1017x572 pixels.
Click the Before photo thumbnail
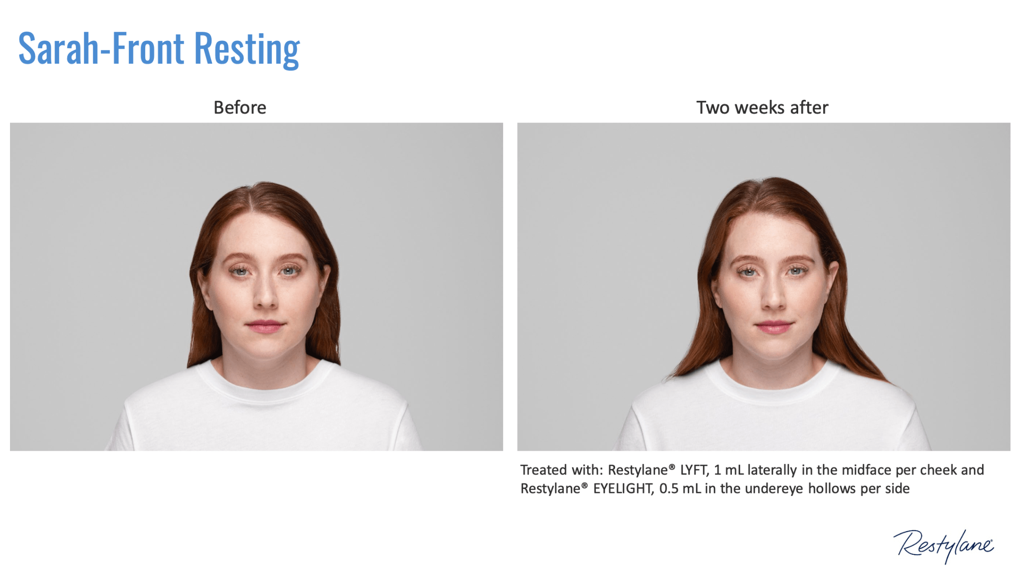pyautogui.click(x=257, y=286)
